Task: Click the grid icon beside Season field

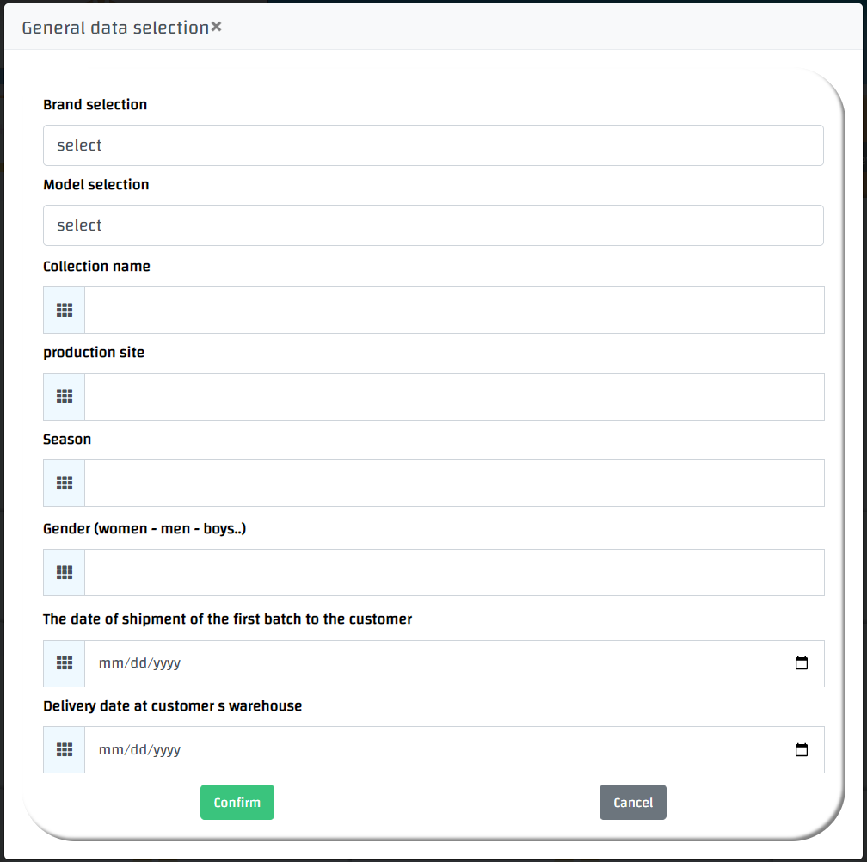Action: pyautogui.click(x=65, y=483)
